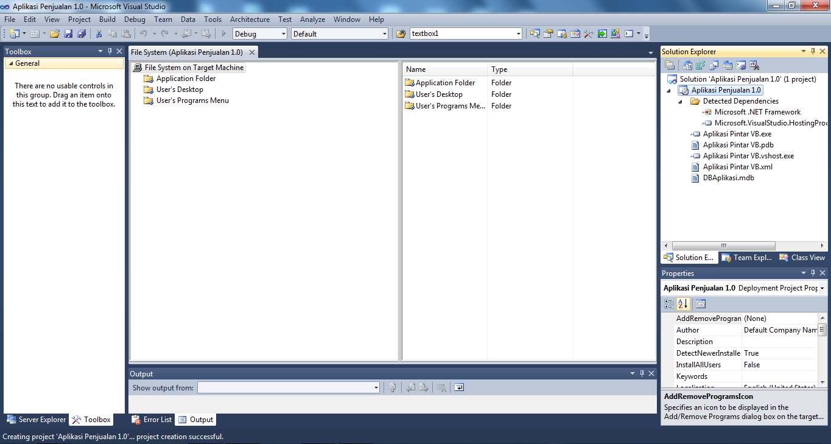Close the File System document tab
The height and width of the screenshot is (444, 831).
click(251, 52)
